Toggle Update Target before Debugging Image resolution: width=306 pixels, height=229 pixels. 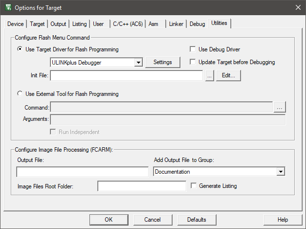point(193,62)
